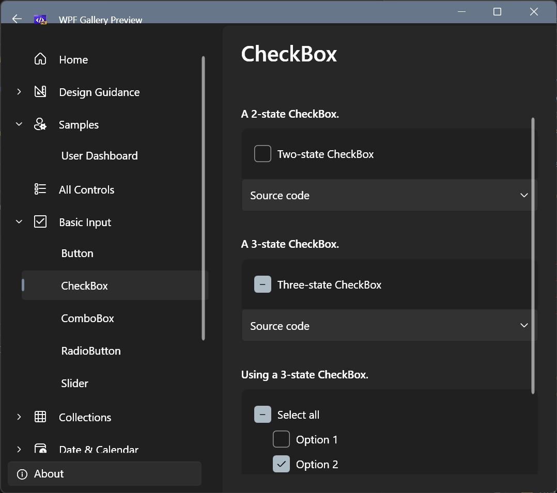This screenshot has height=493, width=557.
Task: Open the About page
Action: coord(104,474)
